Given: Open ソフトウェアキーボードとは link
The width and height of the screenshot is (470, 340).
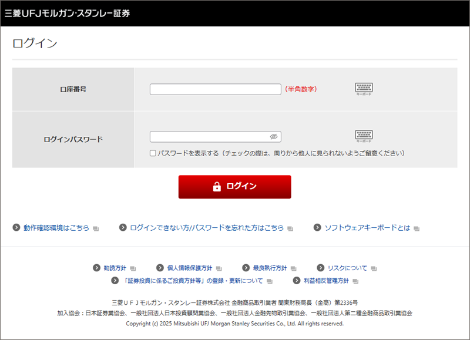Looking at the screenshot, I should pyautogui.click(x=367, y=228).
